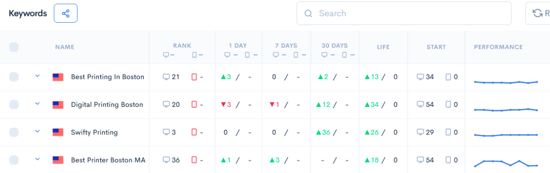This screenshot has height=173, width=550.
Task: Click the desktop icon under the RANK header
Action: coord(166,55)
